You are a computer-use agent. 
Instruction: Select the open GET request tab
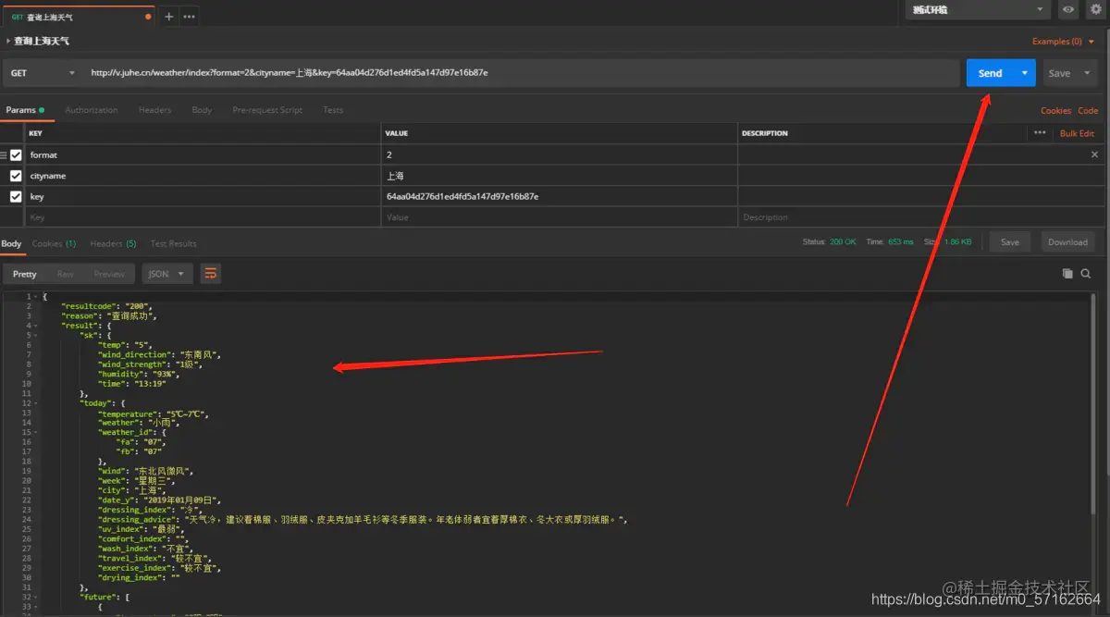[78, 17]
